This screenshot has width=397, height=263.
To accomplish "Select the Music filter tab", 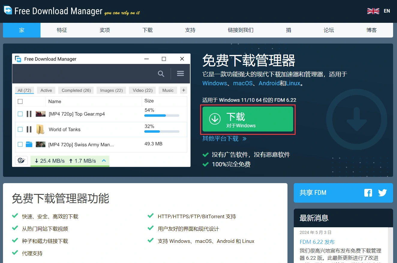I will pos(168,90).
